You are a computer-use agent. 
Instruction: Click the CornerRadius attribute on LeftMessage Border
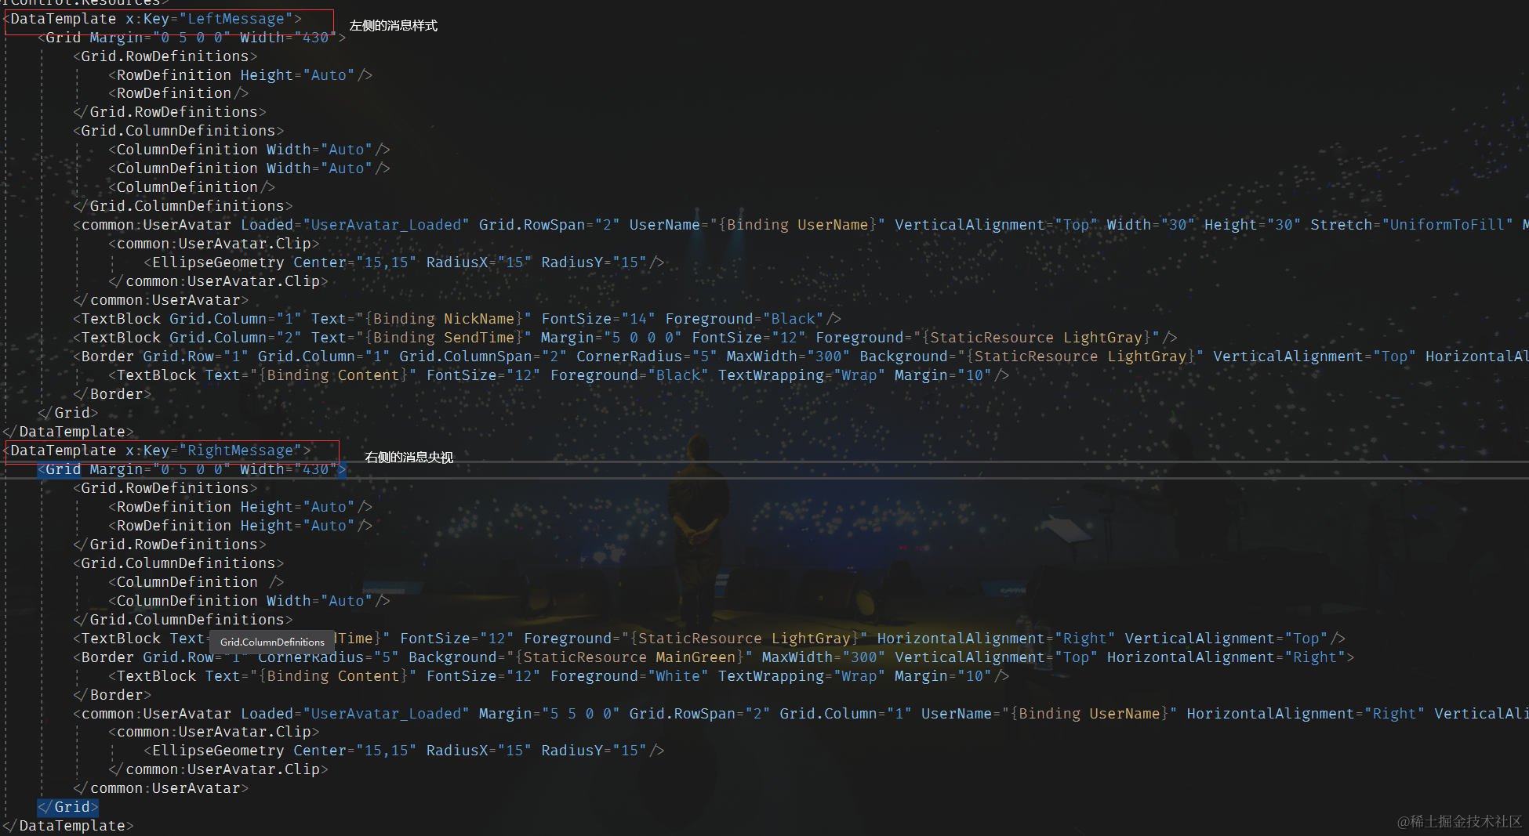click(x=646, y=356)
